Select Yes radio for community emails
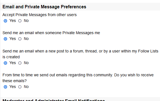The height and width of the screenshot is (101, 160). (x=5, y=87)
